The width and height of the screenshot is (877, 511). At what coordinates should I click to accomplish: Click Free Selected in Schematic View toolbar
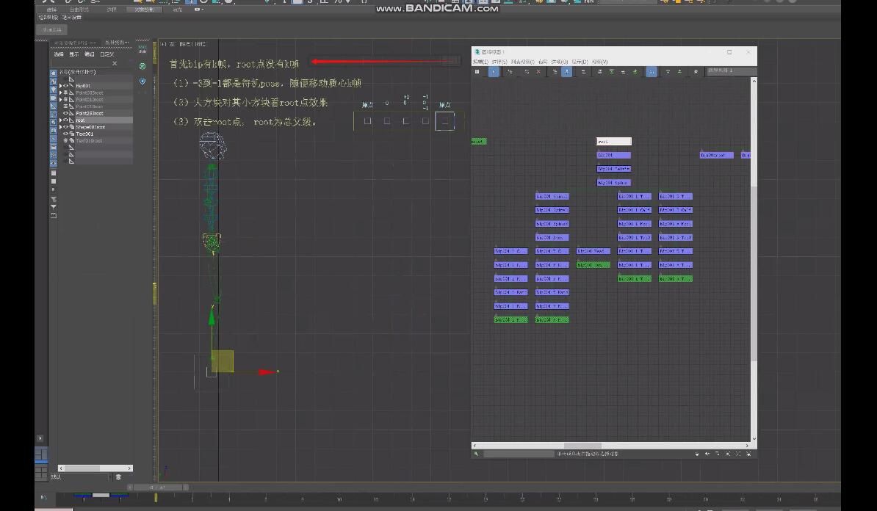[635, 71]
